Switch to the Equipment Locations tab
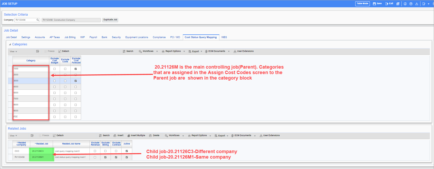Image resolution: width=434 pixels, height=169 pixels. 137,37
